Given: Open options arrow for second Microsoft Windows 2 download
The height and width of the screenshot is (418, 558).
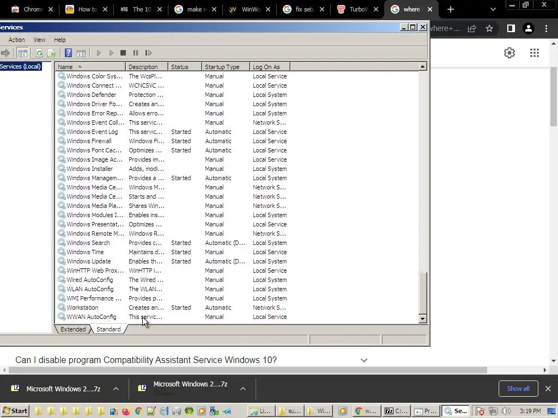Looking at the screenshot, I should 242,389.
